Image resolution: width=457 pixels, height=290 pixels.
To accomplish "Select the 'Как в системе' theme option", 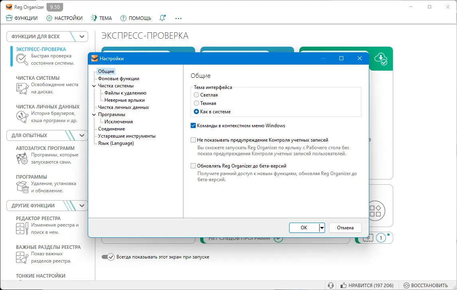I will pos(197,112).
